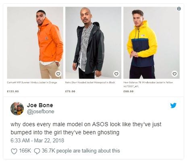
Task: Open the black hooded jacket model photo
Action: pyautogui.click(x=93, y=43)
